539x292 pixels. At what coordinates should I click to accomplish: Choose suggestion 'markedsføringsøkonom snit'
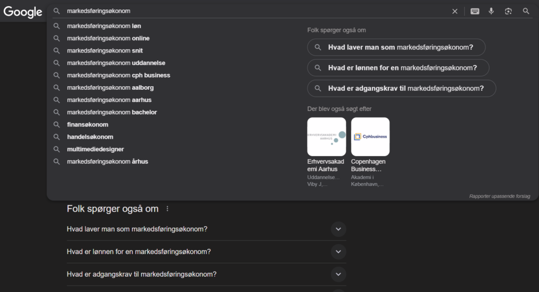(105, 51)
